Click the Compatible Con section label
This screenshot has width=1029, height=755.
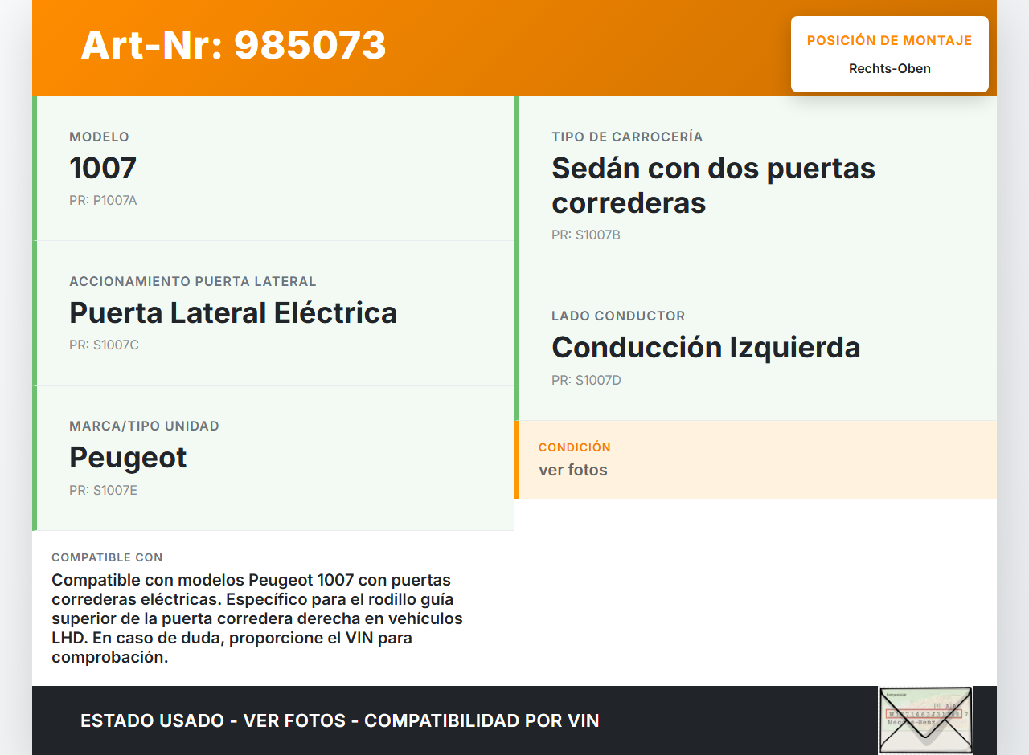pos(107,557)
